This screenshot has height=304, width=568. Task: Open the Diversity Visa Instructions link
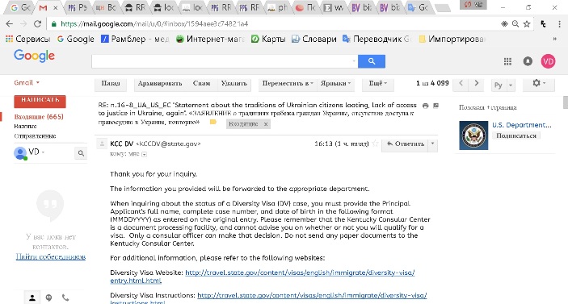(312, 295)
